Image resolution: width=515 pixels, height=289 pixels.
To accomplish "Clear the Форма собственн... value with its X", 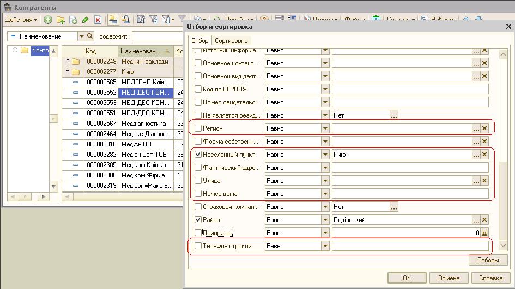I will [x=484, y=142].
